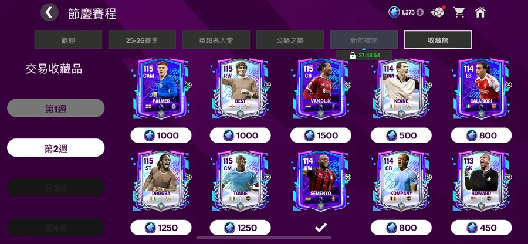
Task: Select the locked 第3週 week option
Action: tap(56, 188)
